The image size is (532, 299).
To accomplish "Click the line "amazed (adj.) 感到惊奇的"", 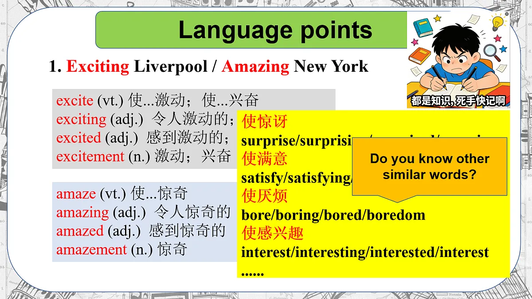I will pyautogui.click(x=141, y=231).
